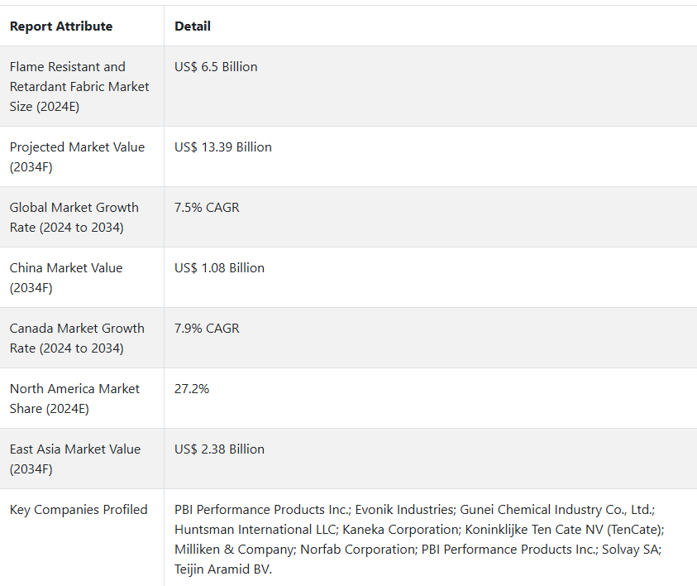Click the Detail column header
Image resolution: width=697 pixels, height=586 pixels.
(193, 26)
